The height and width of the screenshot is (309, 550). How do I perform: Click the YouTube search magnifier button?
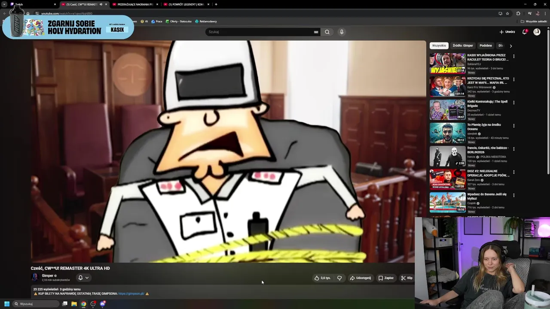click(327, 32)
